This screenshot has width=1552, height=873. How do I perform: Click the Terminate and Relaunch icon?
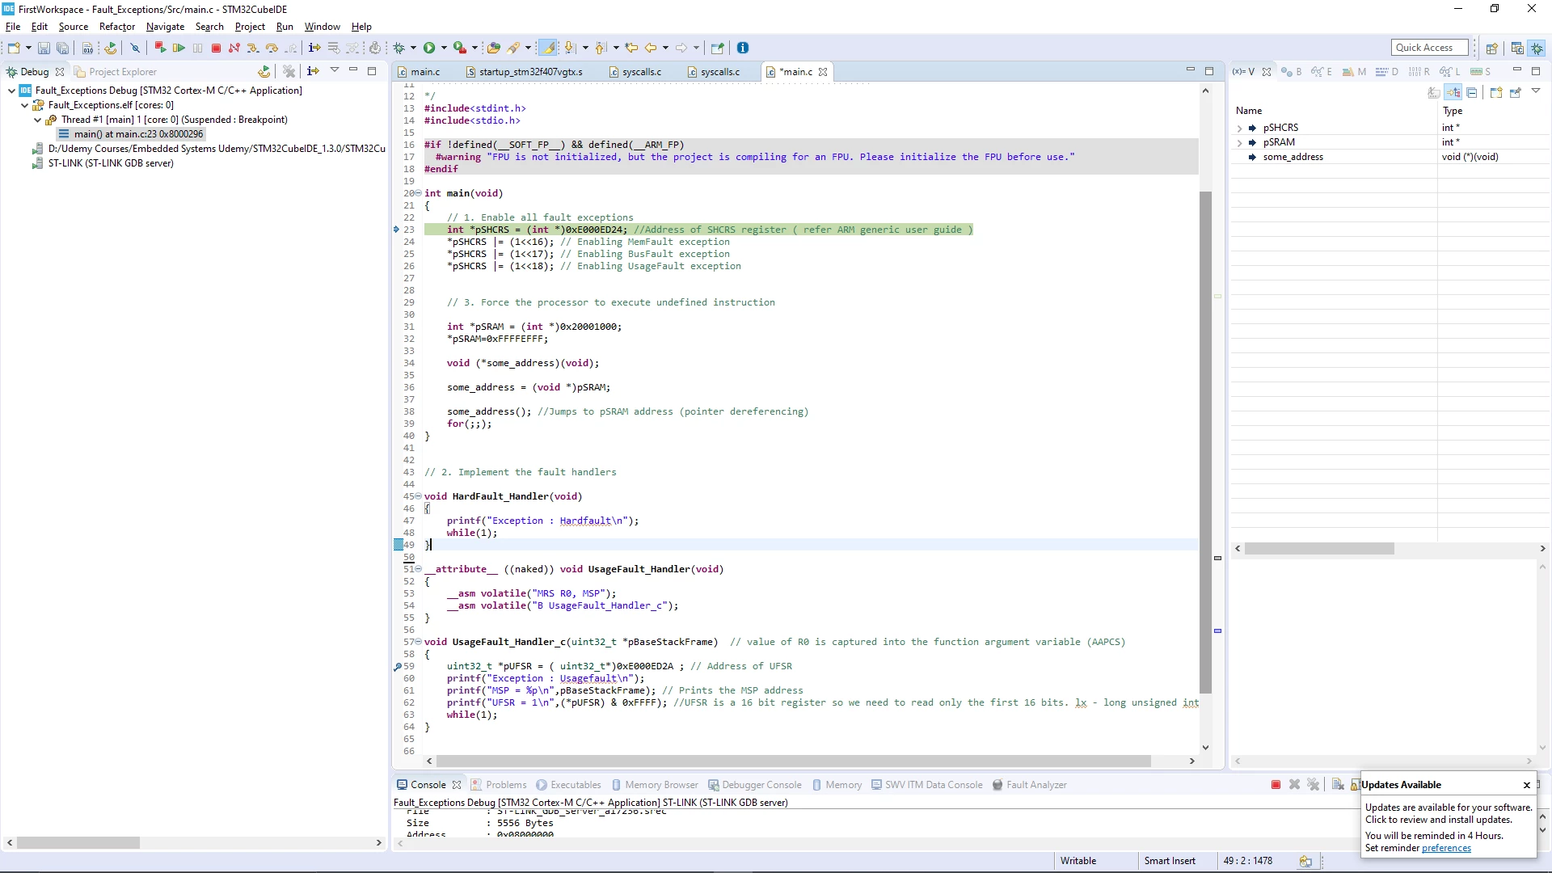(x=160, y=48)
